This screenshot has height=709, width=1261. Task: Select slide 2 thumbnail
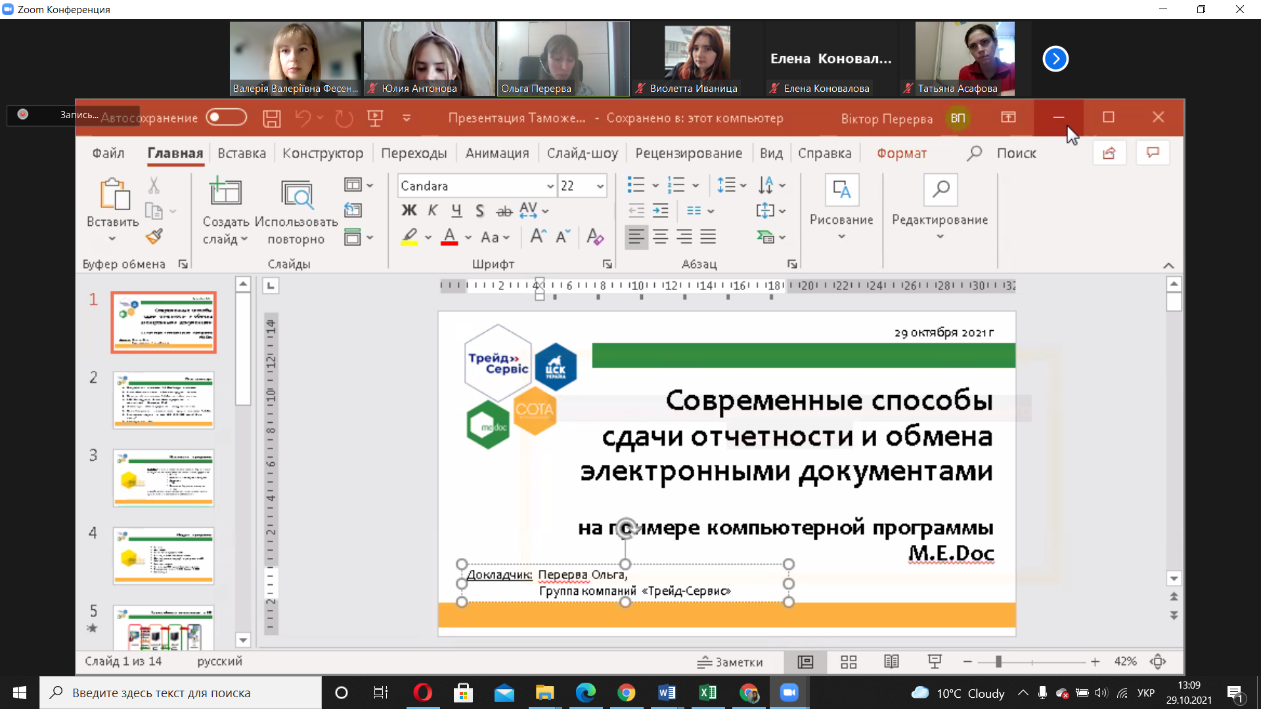(x=164, y=400)
